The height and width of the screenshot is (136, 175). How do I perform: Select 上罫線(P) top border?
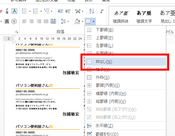click(125, 38)
